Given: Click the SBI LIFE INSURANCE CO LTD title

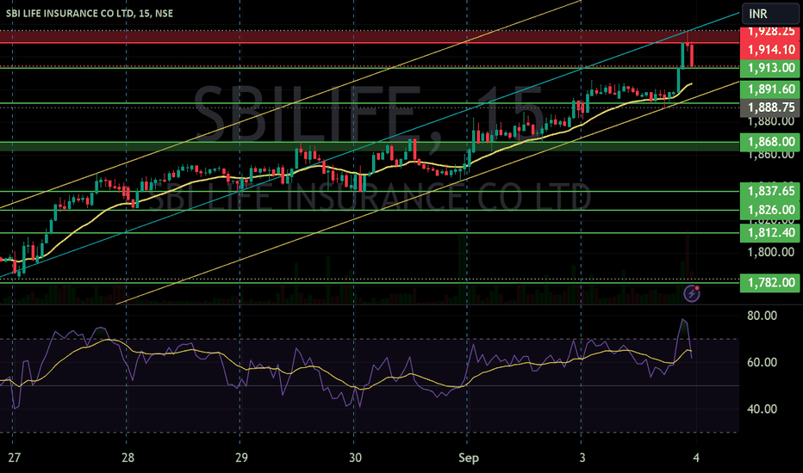Looking at the screenshot, I should (89, 13).
